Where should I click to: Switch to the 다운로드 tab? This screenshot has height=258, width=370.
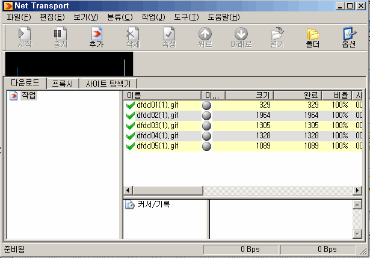(x=25, y=83)
